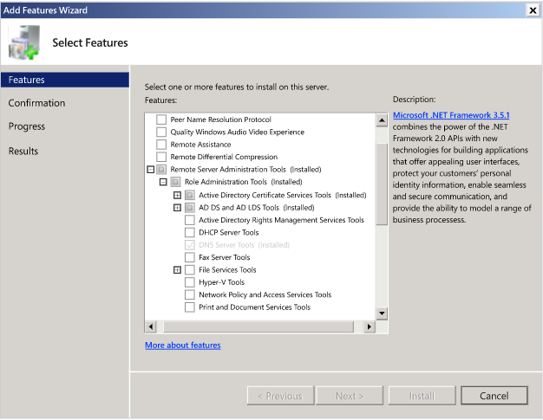Check the Fax Server Tools box

click(x=189, y=257)
